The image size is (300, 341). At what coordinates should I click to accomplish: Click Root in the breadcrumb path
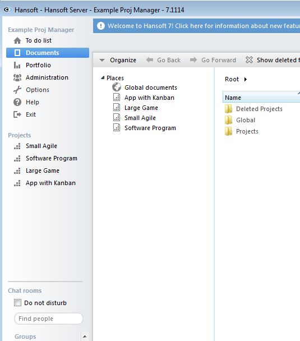click(x=232, y=79)
